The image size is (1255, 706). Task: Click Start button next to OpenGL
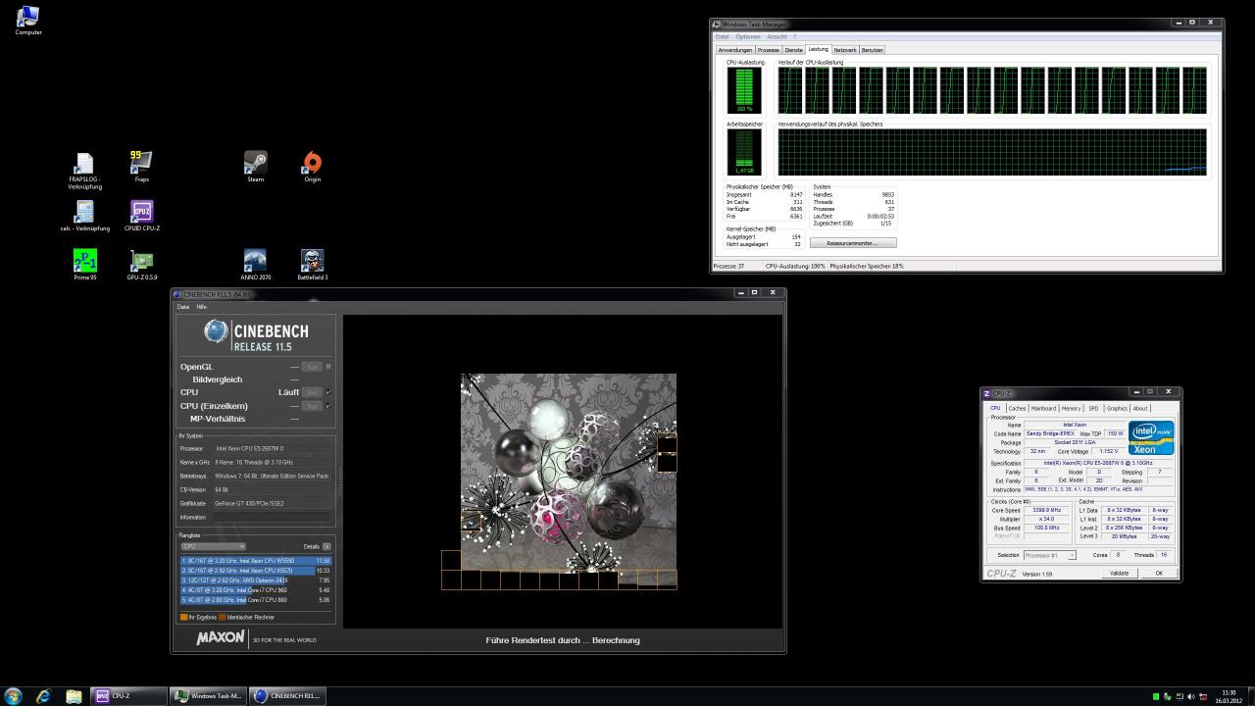pyautogui.click(x=311, y=367)
